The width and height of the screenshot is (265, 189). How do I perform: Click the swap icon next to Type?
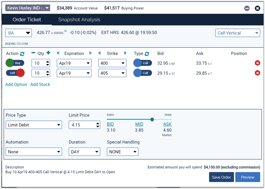coord(147,54)
